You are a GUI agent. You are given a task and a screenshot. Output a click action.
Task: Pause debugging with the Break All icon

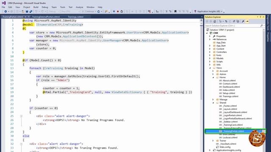tap(114, 11)
